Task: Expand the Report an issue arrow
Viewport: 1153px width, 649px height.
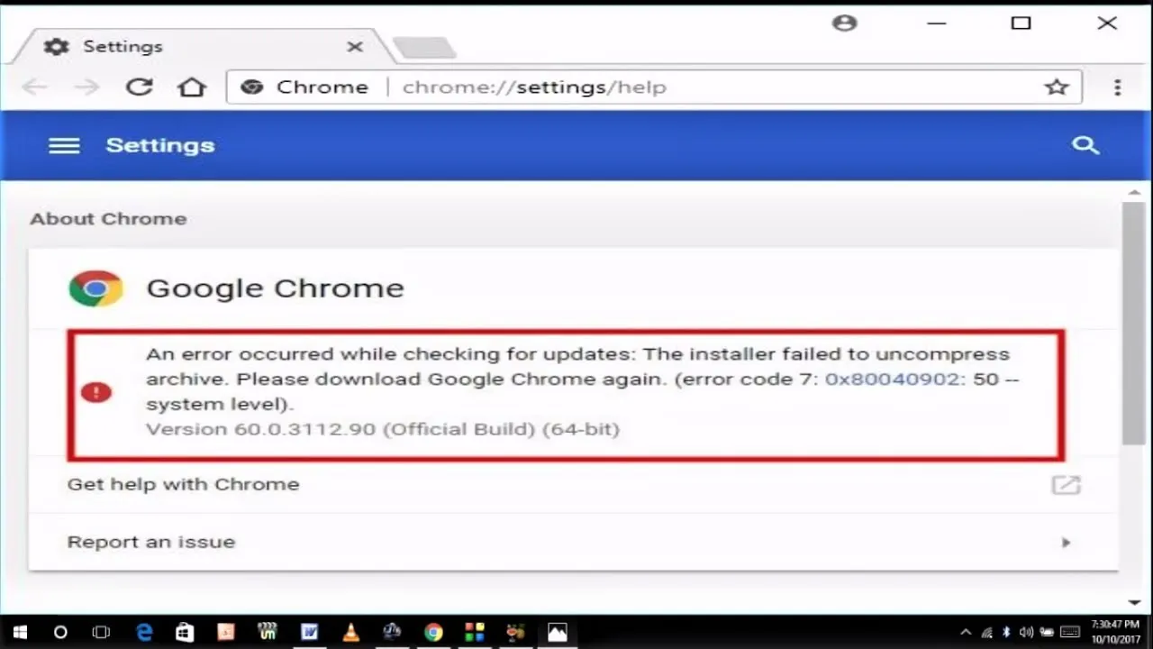Action: tap(1067, 543)
